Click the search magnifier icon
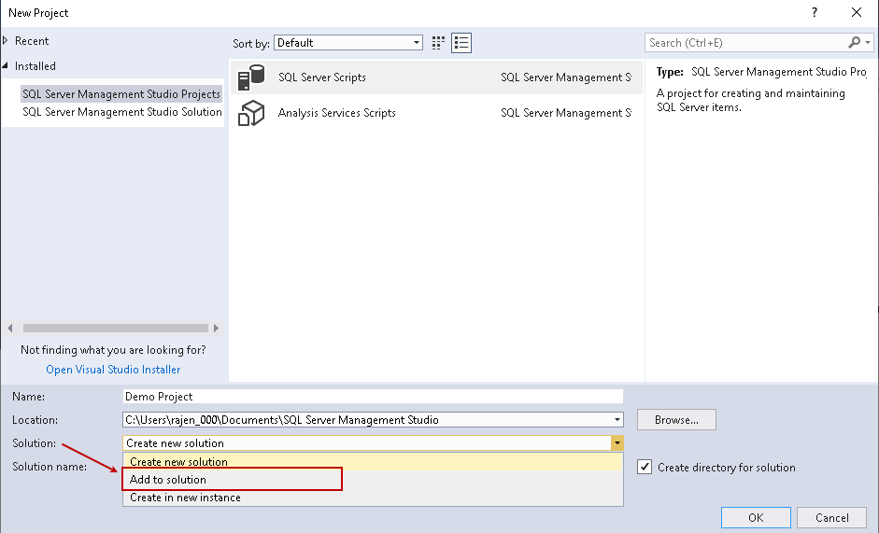Screen dimensions: 879x533 coord(855,43)
